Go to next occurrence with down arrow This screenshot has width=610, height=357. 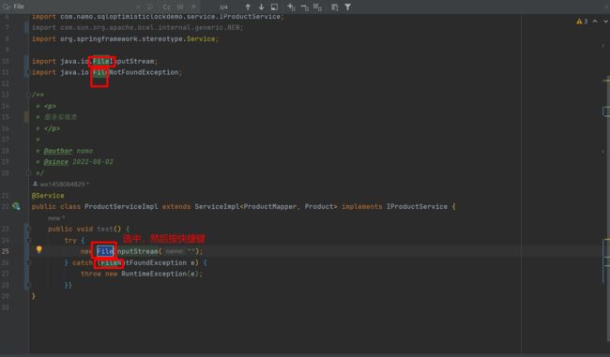[261, 7]
